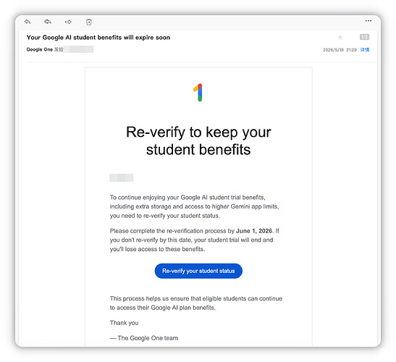The height and width of the screenshot is (362, 396).
Task: Click the email timestamp in the header
Action: click(340, 50)
